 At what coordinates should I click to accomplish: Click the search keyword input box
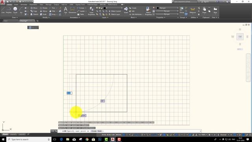(x=185, y=2)
